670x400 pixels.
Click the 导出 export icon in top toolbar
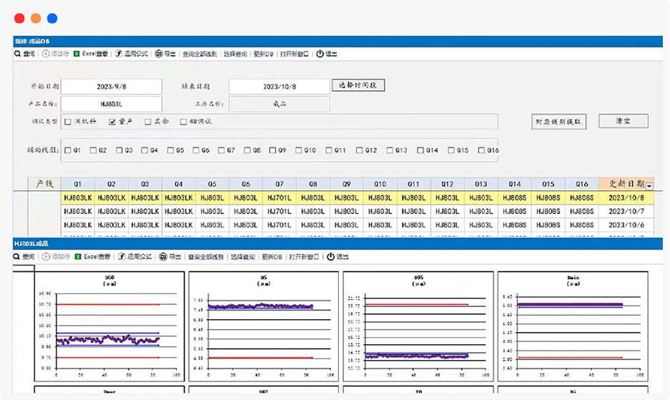159,54
